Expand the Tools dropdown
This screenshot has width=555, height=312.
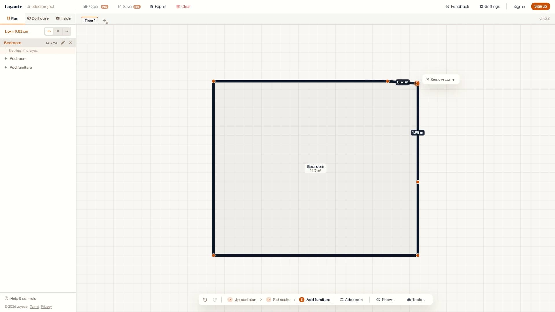coord(417,300)
